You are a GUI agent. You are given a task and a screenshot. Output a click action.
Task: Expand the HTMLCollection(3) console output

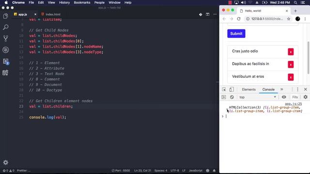coord(227,109)
